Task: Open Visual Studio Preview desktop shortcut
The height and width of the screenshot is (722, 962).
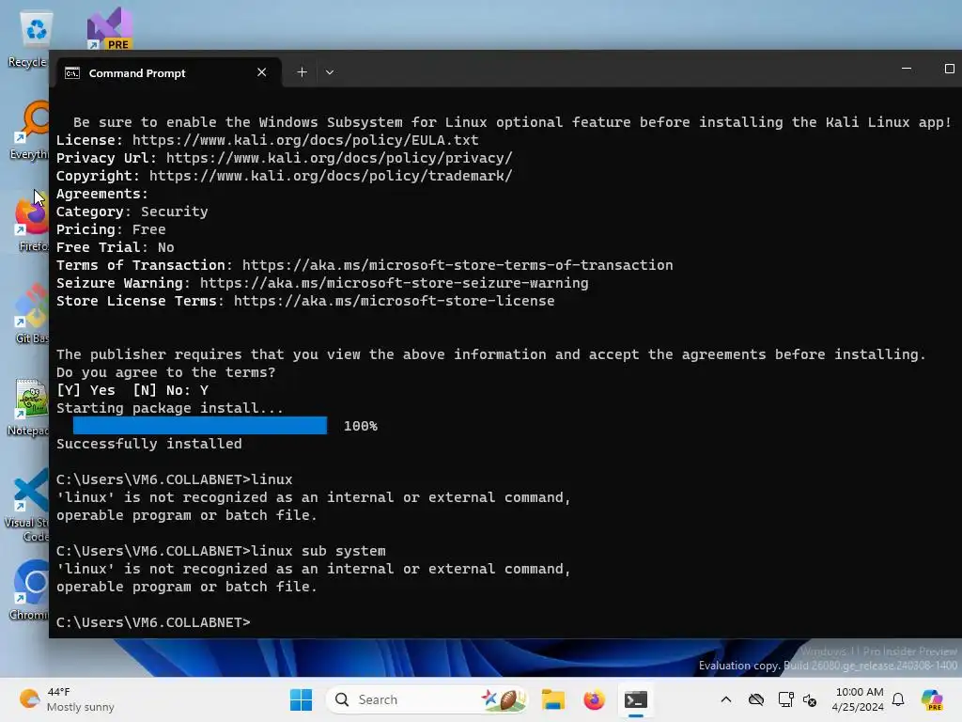Action: coord(109,28)
